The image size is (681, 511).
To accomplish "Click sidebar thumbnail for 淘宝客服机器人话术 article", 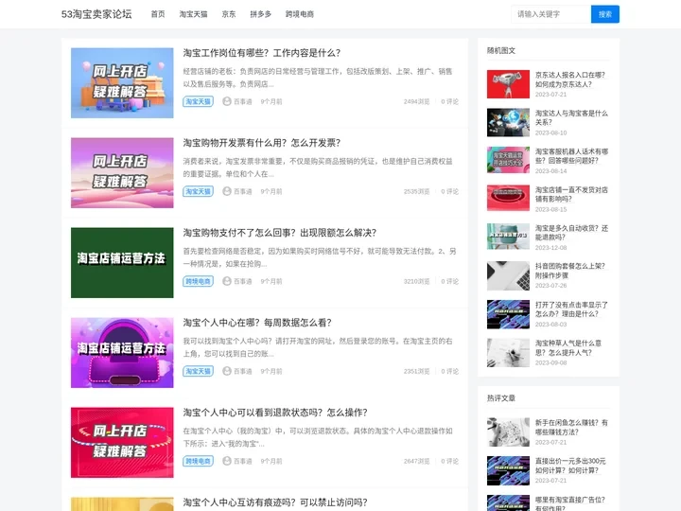I will click(x=508, y=161).
